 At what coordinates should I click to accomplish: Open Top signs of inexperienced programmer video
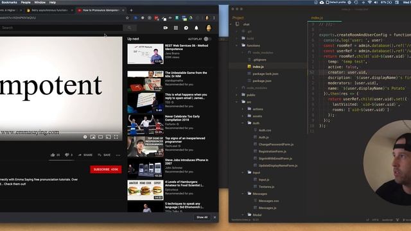(x=185, y=140)
